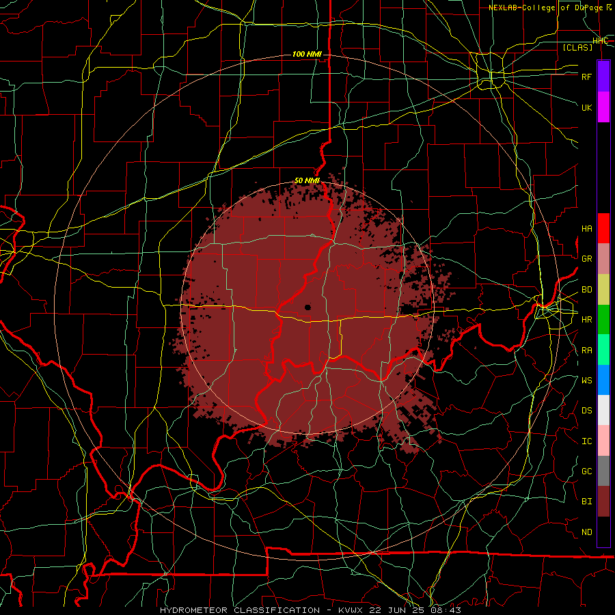Viewport: 615px width, 615px height.
Task: Click the DS legend label
Action: [x=586, y=411]
